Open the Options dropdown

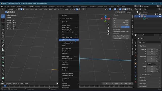click(x=129, y=12)
